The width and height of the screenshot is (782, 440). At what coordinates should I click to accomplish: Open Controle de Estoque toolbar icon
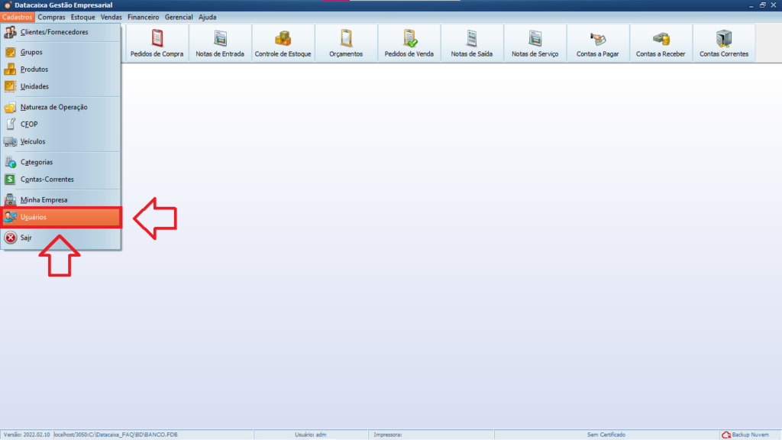tap(283, 38)
